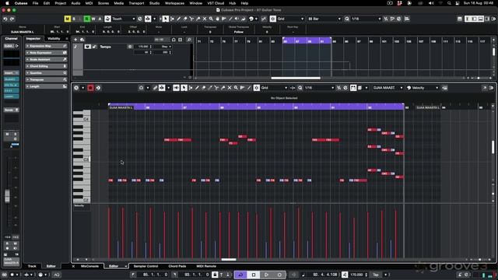Switch to the Track tab at bottom left
Viewport: 498px width, 280px height.
(x=32, y=266)
